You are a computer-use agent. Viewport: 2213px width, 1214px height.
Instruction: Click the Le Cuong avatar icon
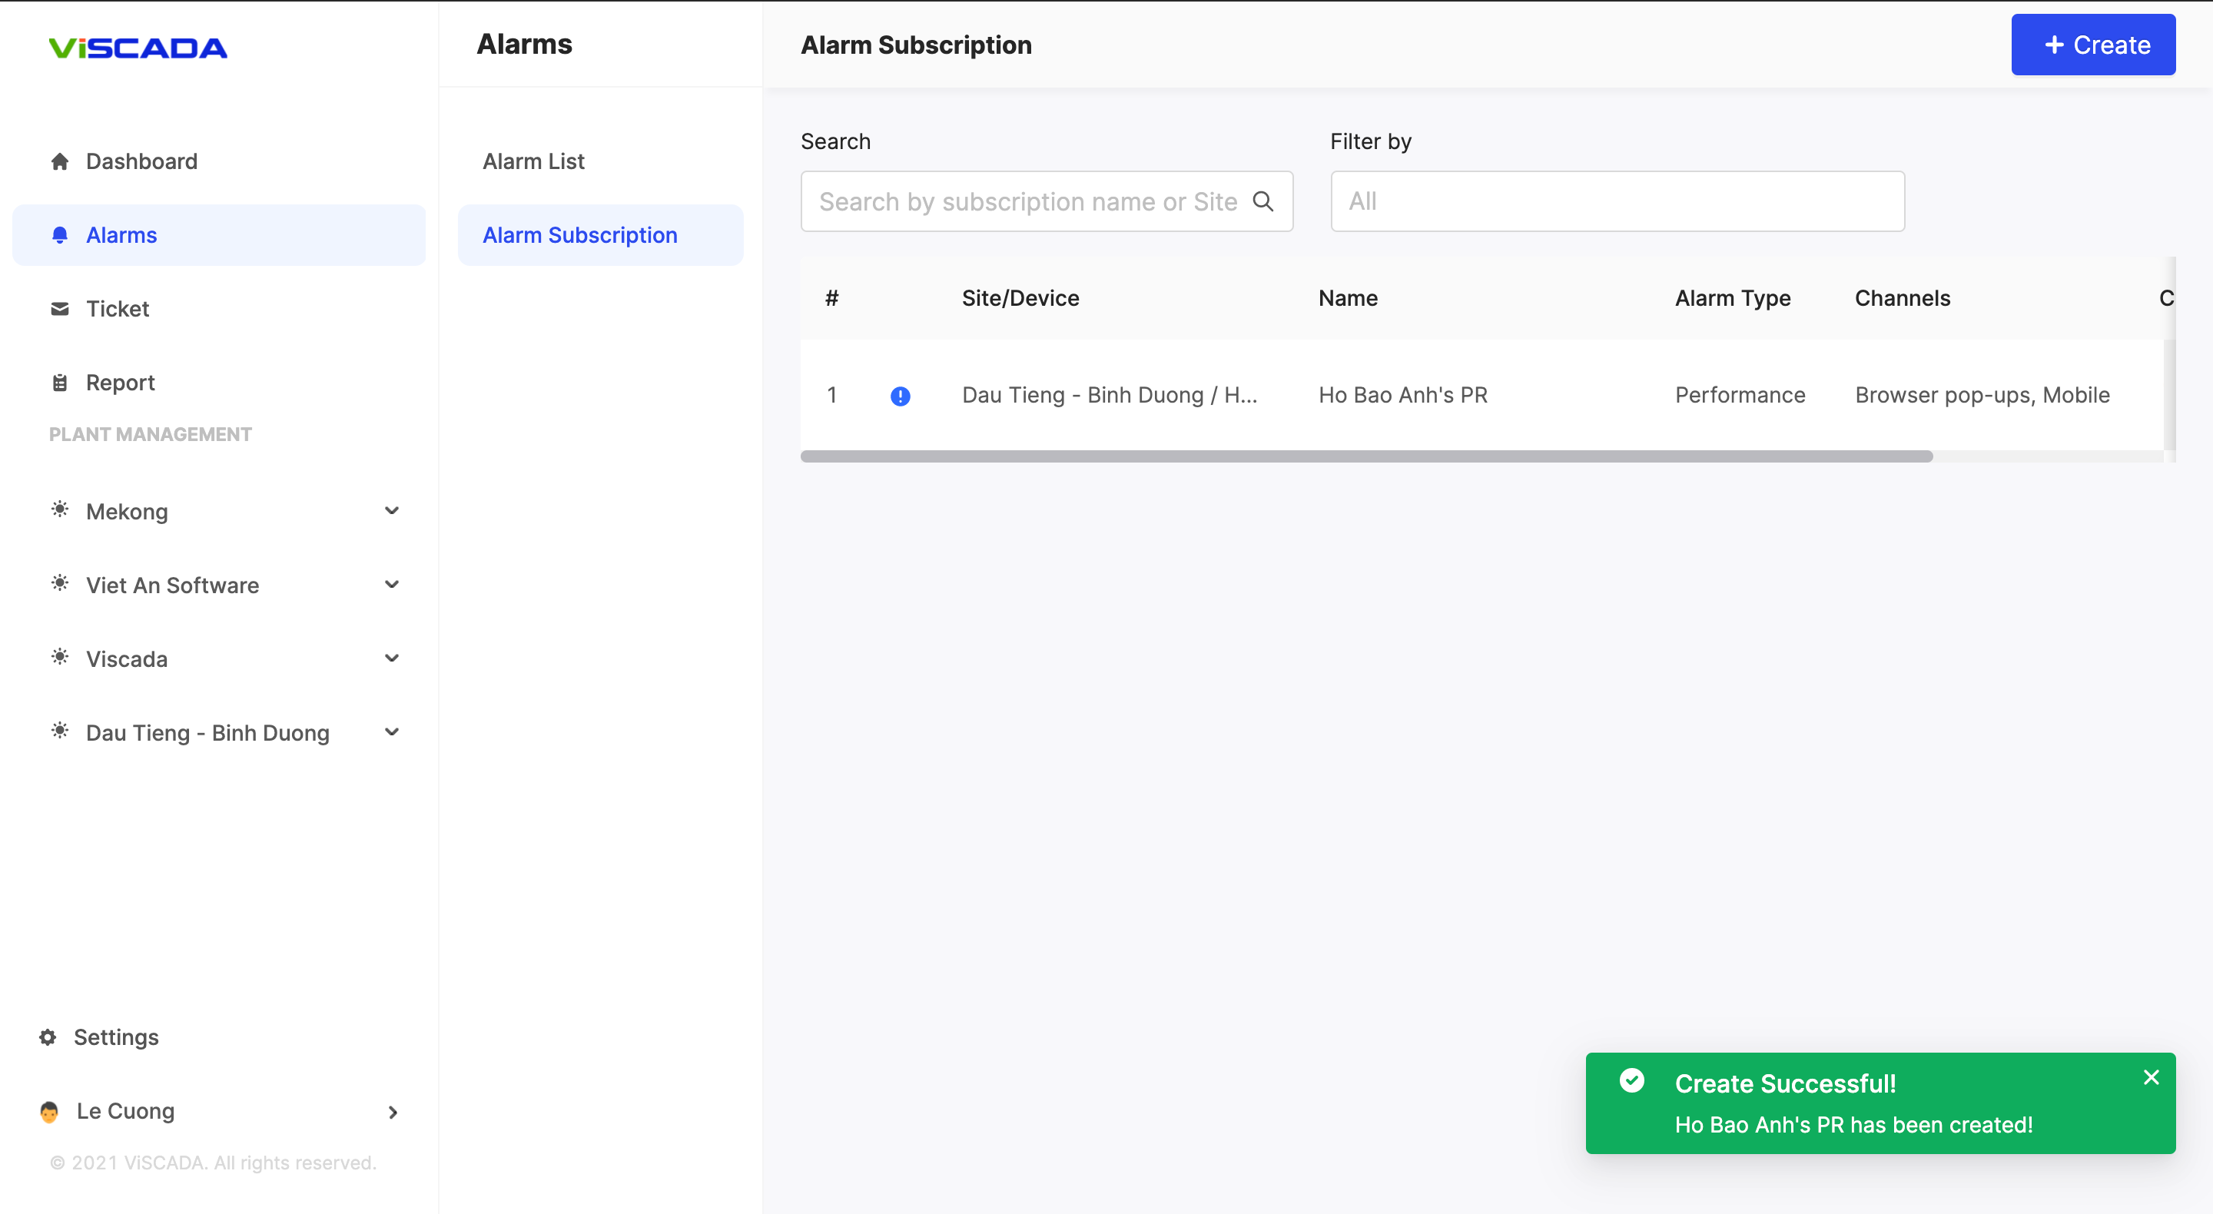49,1111
